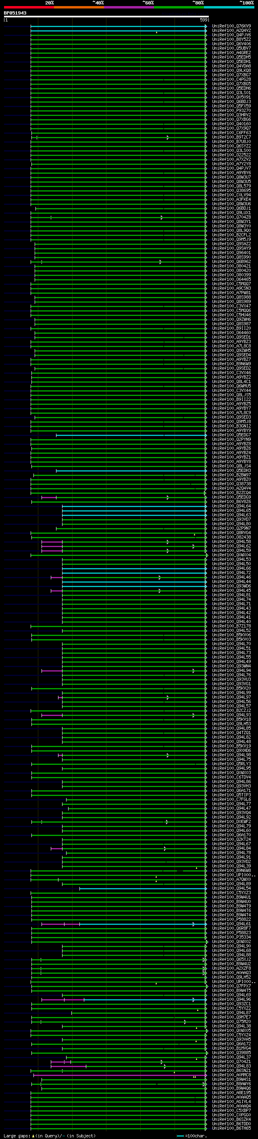Click the purple segment in the UniRef100_Q94L58 row
258x1139 pixels.
[52, 542]
